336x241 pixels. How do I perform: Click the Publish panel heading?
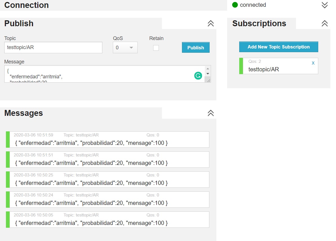(x=19, y=23)
